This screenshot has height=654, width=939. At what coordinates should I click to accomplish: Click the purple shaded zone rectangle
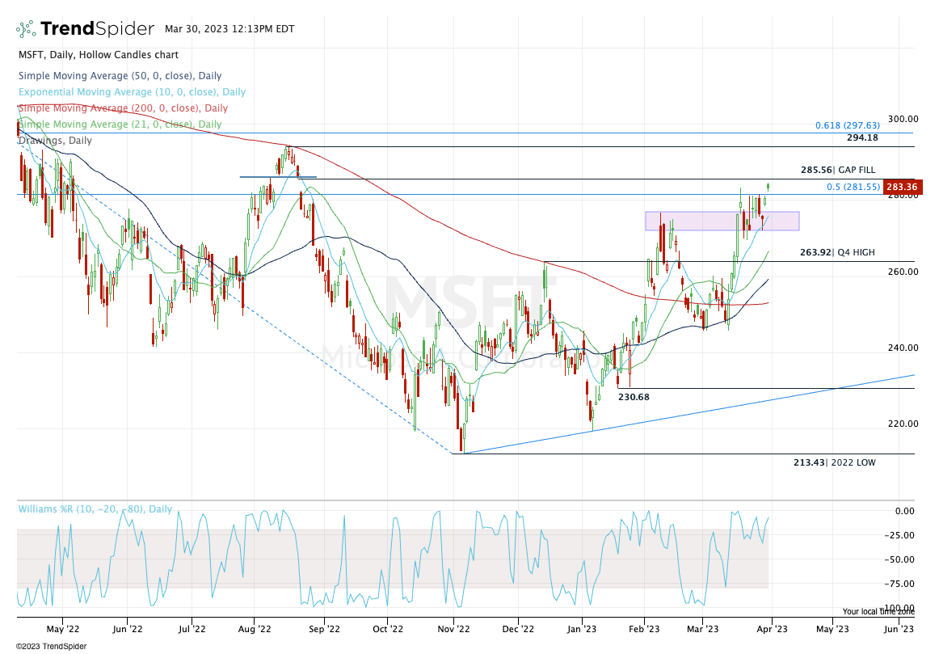point(722,221)
